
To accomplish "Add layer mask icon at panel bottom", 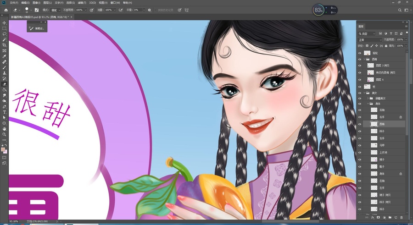I will [378, 217].
